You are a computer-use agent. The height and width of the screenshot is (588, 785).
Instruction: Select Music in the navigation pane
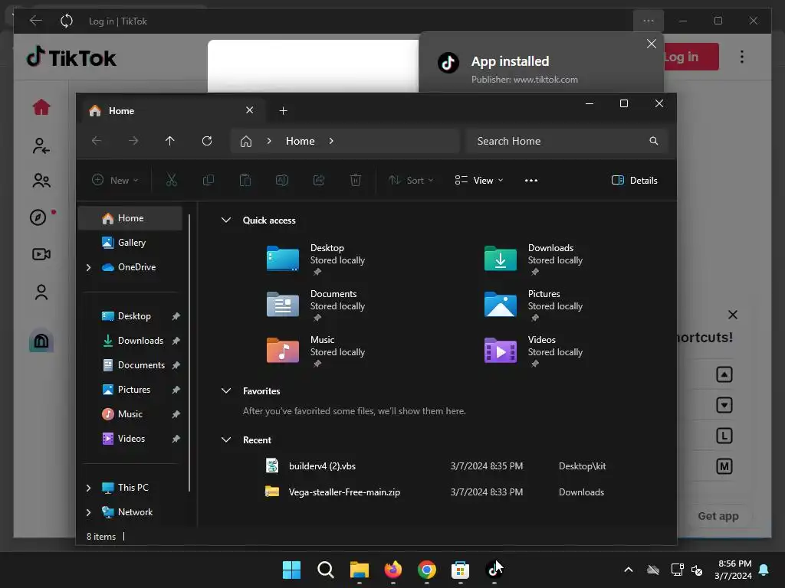(x=130, y=414)
